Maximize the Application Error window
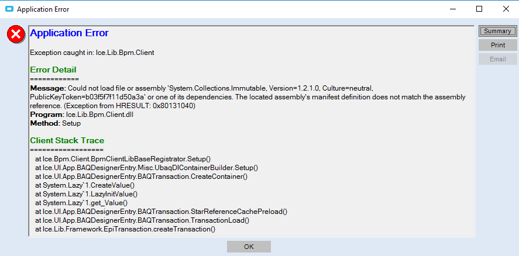Image resolution: width=519 pixels, height=256 pixels. click(479, 9)
